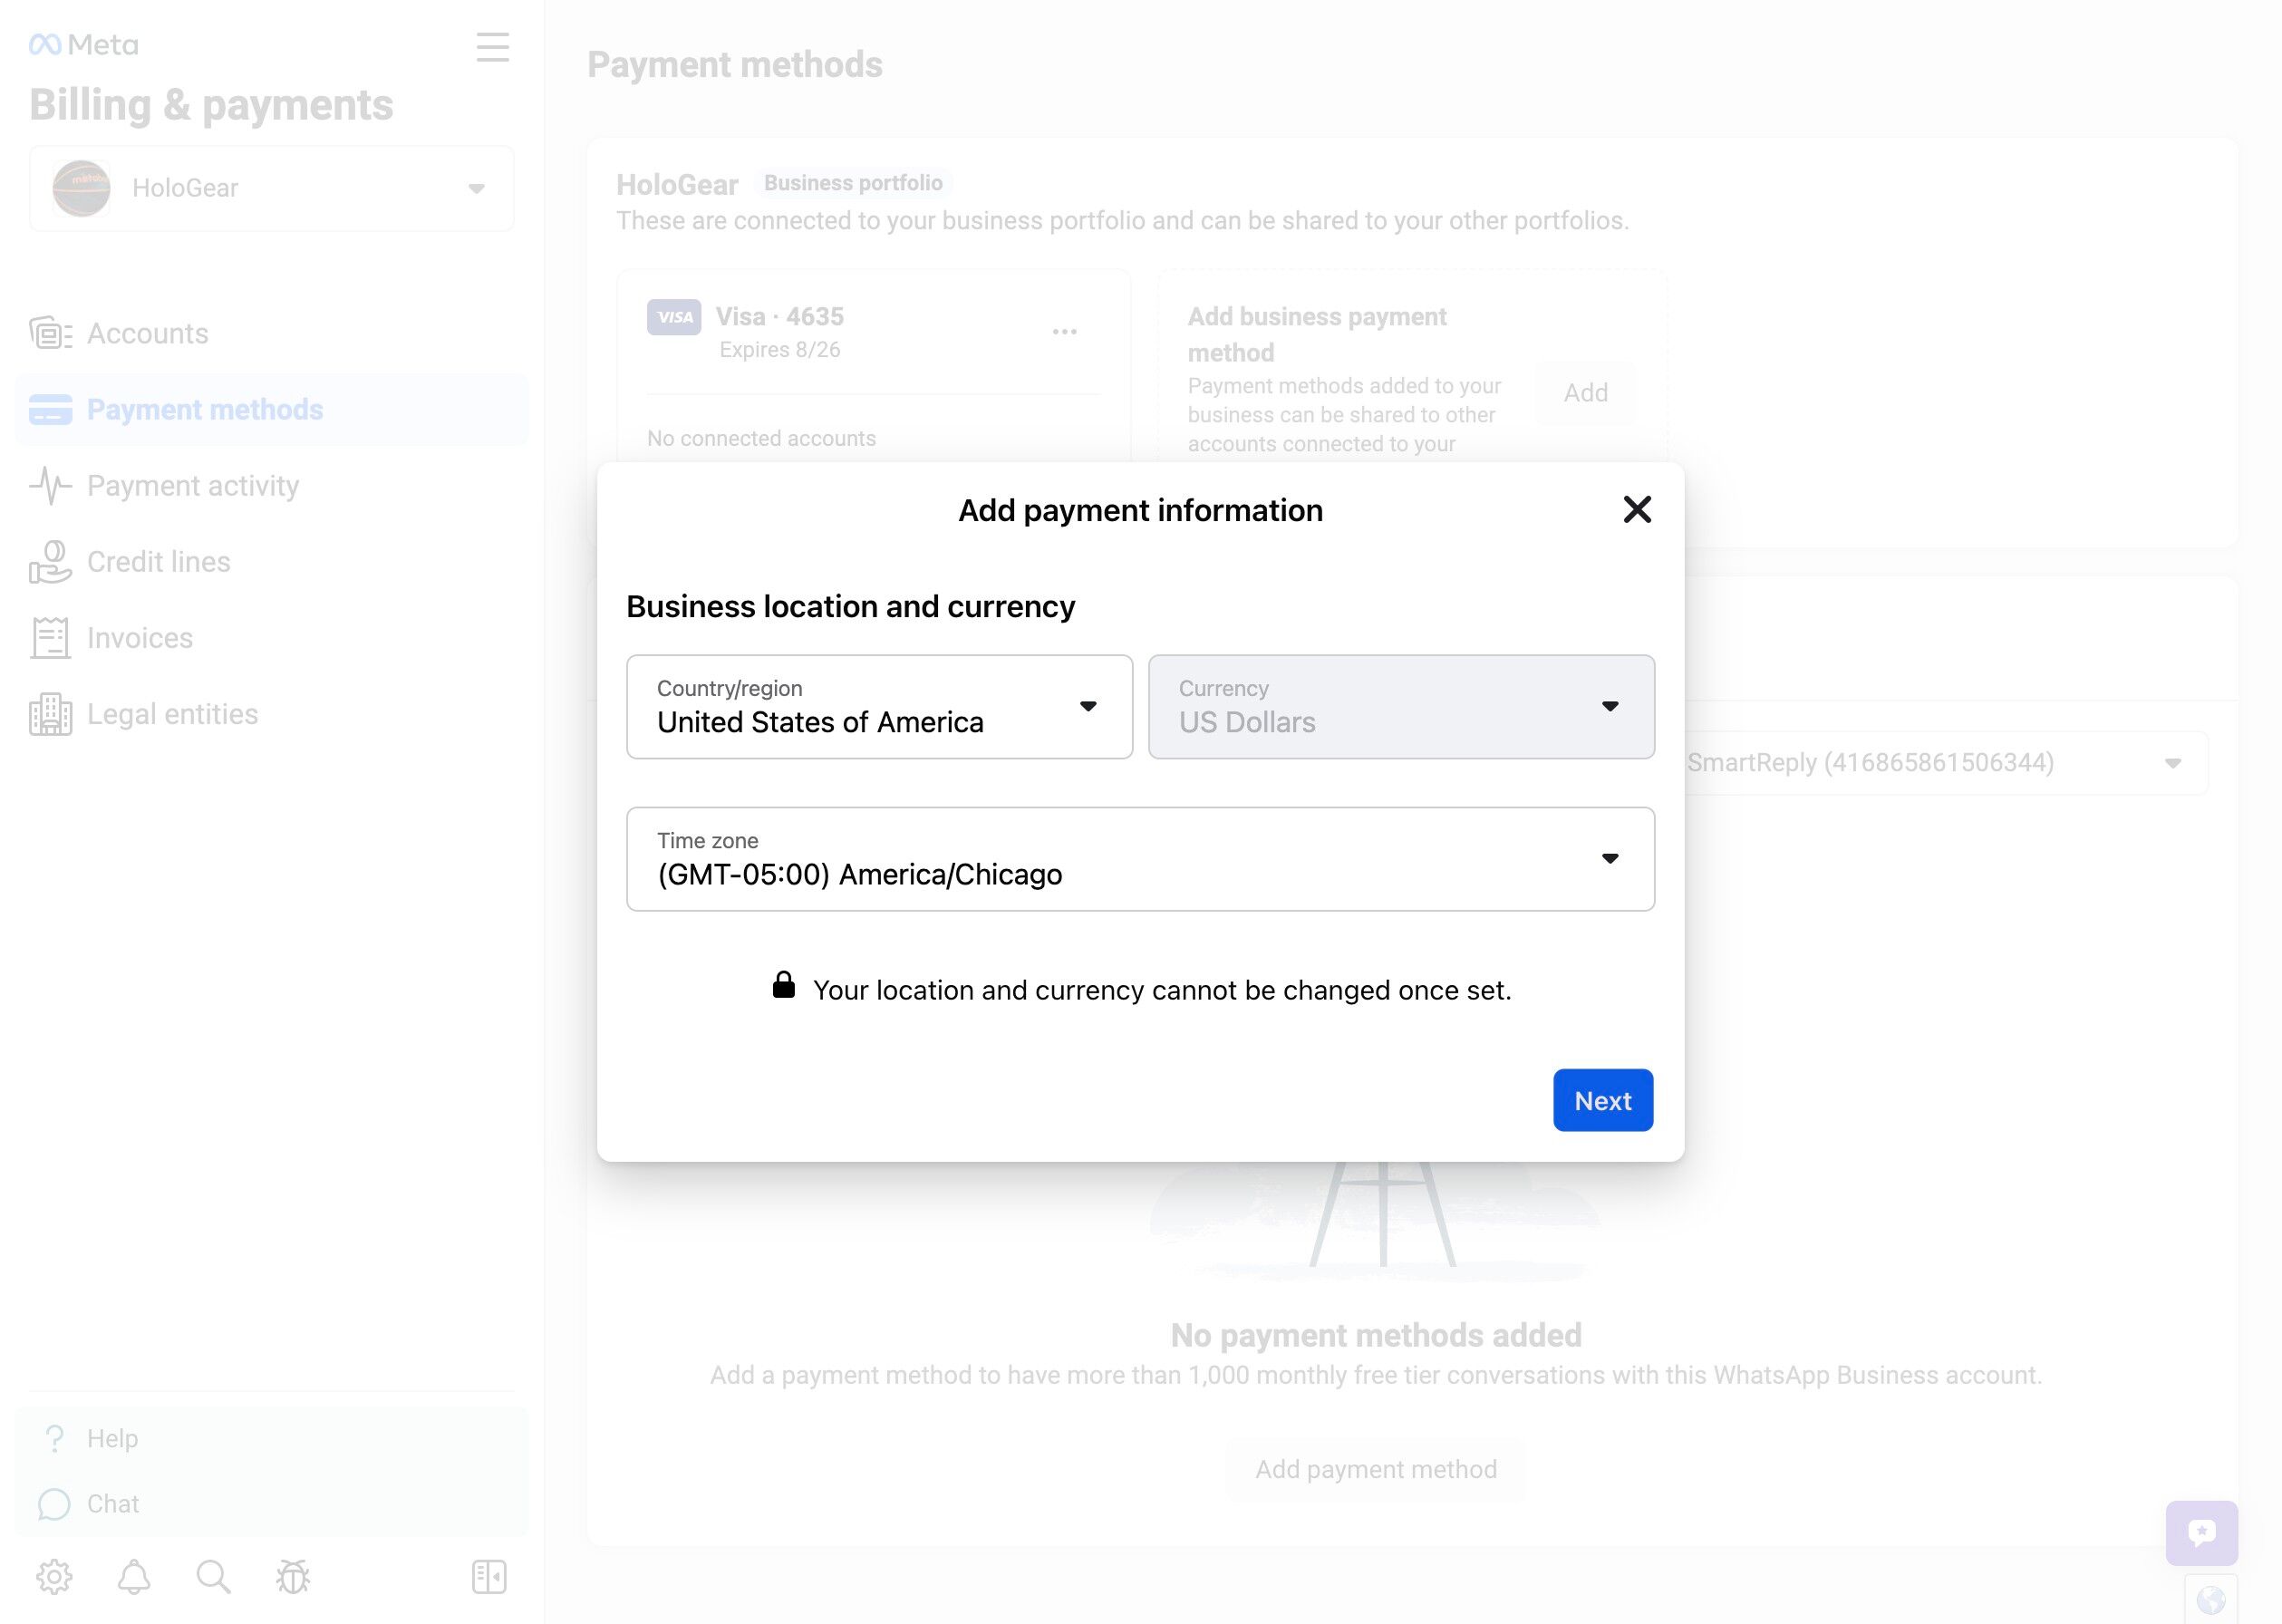Collapse sidebar using the panel icon
This screenshot has height=1624, width=2282.
tap(489, 1577)
